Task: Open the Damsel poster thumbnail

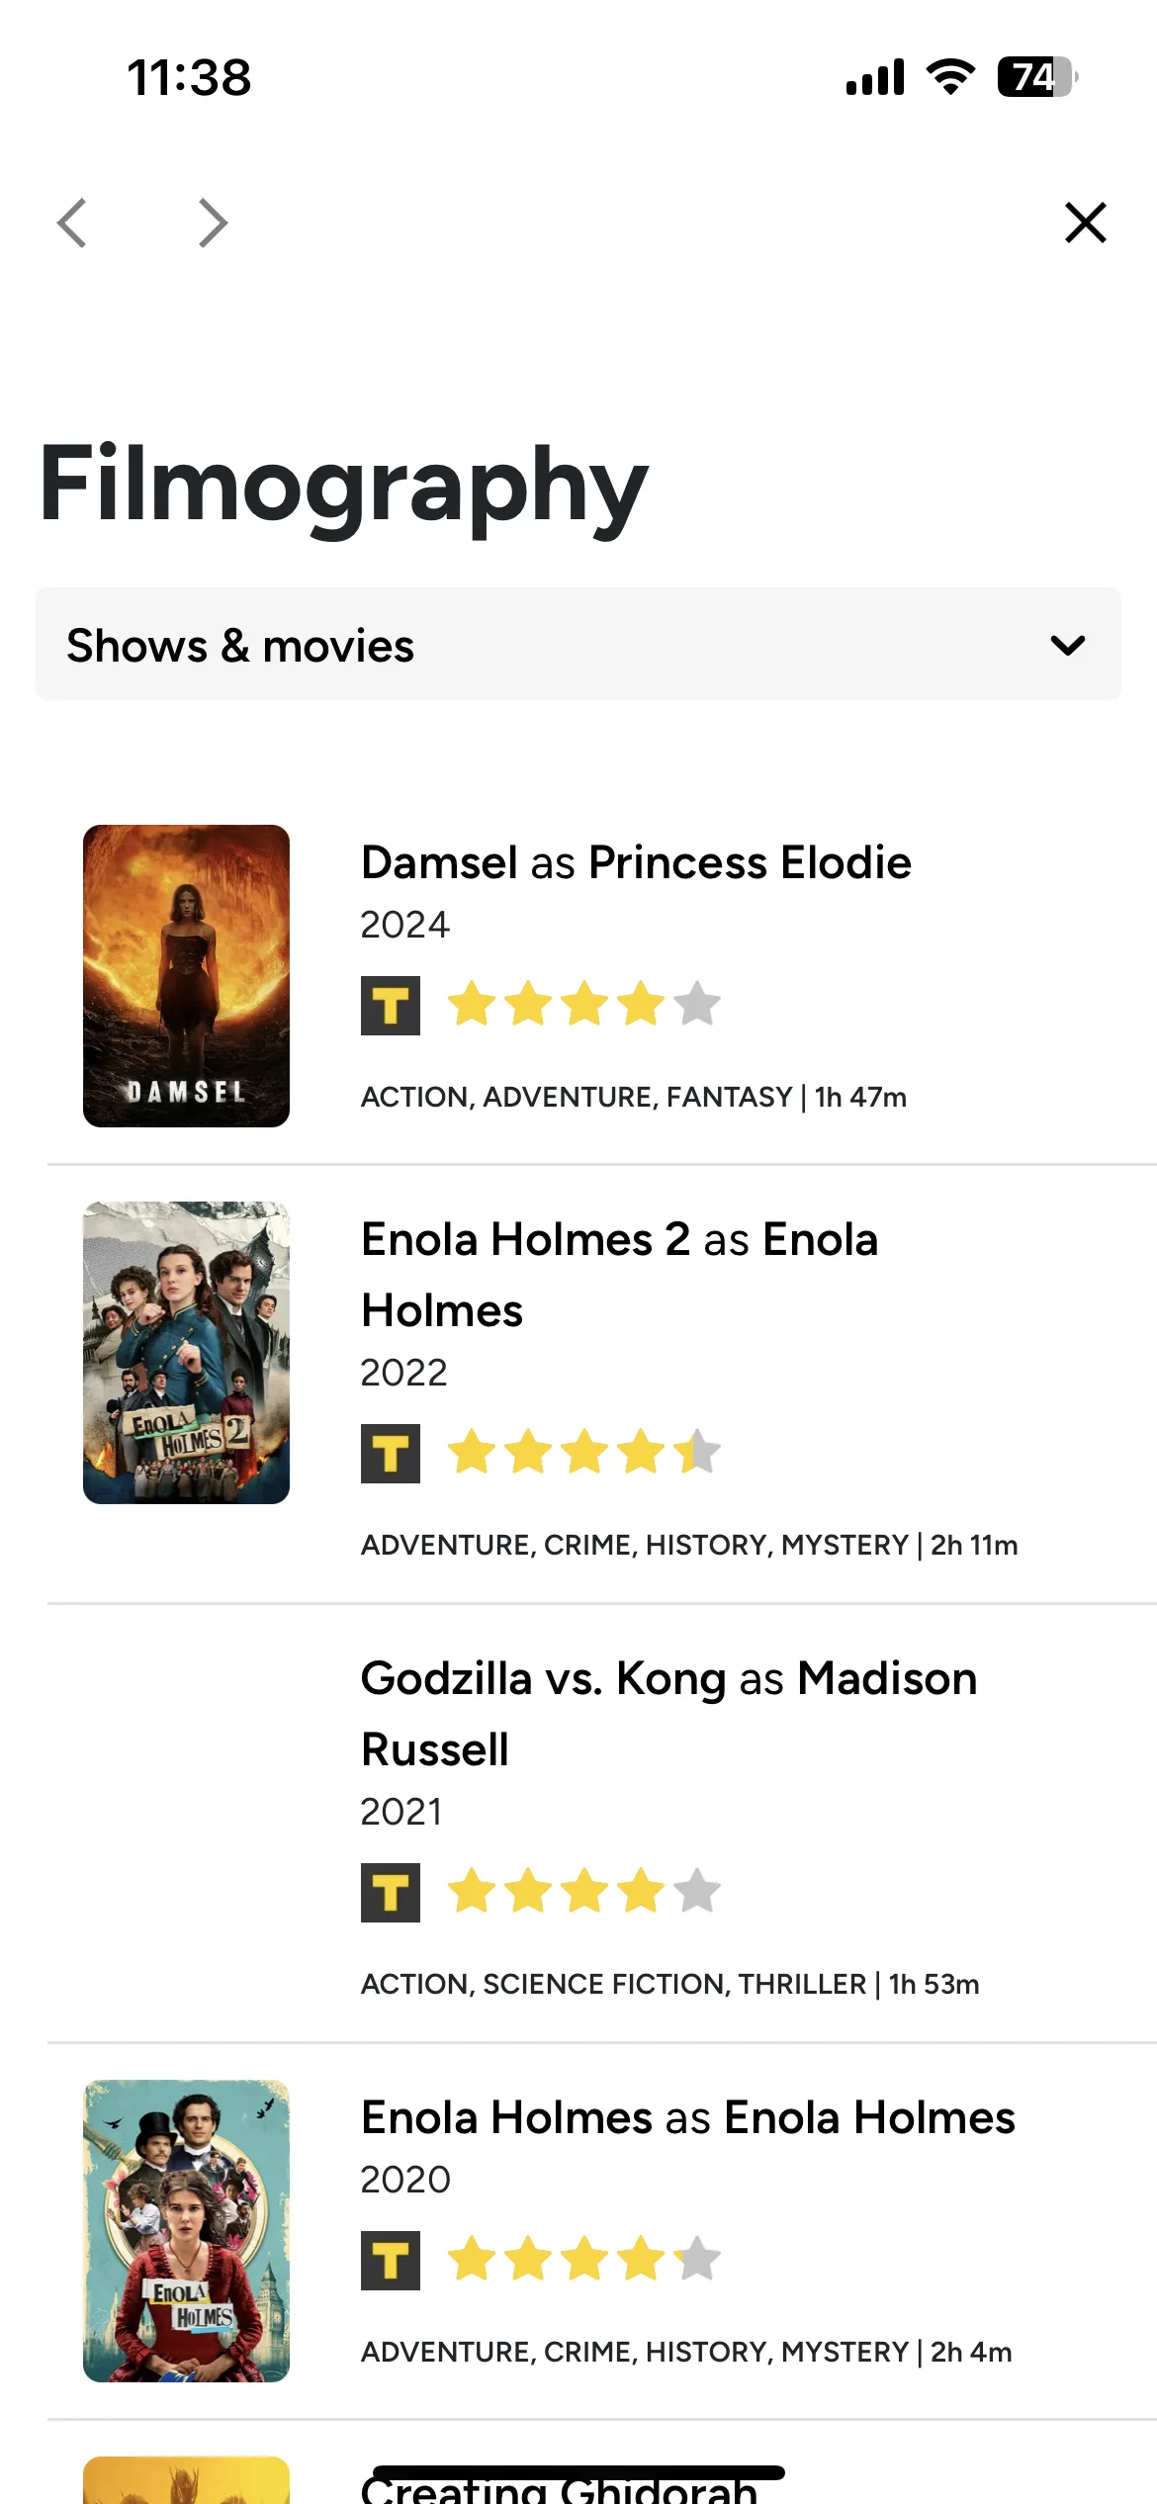Action: (186, 976)
